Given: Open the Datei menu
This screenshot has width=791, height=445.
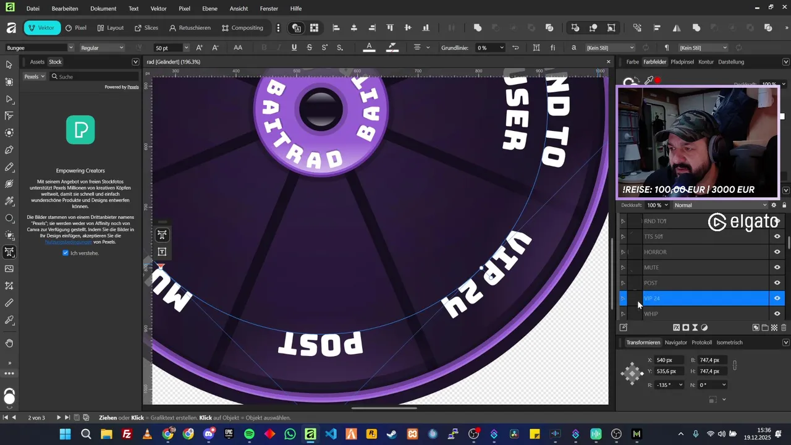Looking at the screenshot, I should tap(33, 9).
